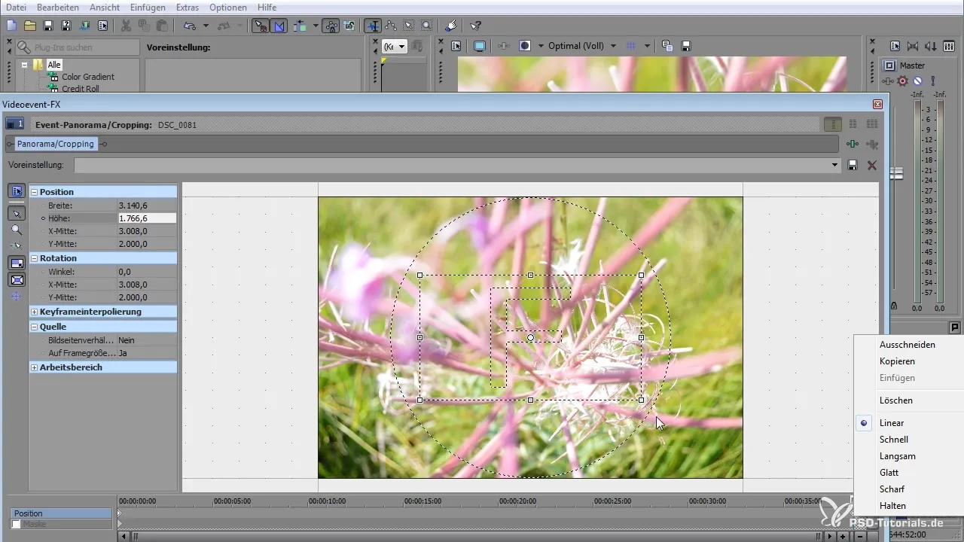
Task: Click the Höhe value field 1.766,6
Action: pyautogui.click(x=147, y=218)
